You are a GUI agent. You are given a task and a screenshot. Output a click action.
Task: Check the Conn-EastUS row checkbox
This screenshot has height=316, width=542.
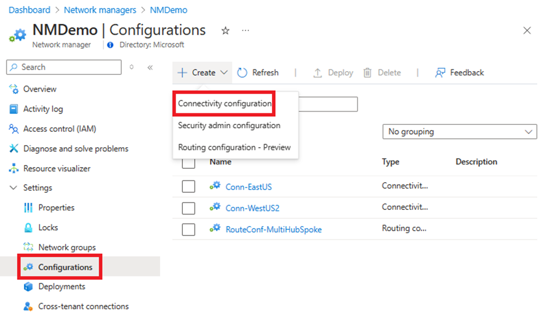pos(188,187)
